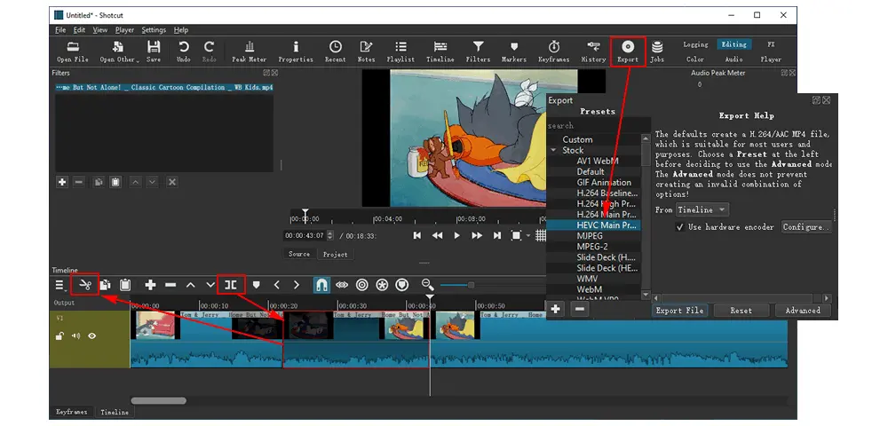888x426 pixels.
Task: Save the project with Save icon
Action: click(x=154, y=51)
